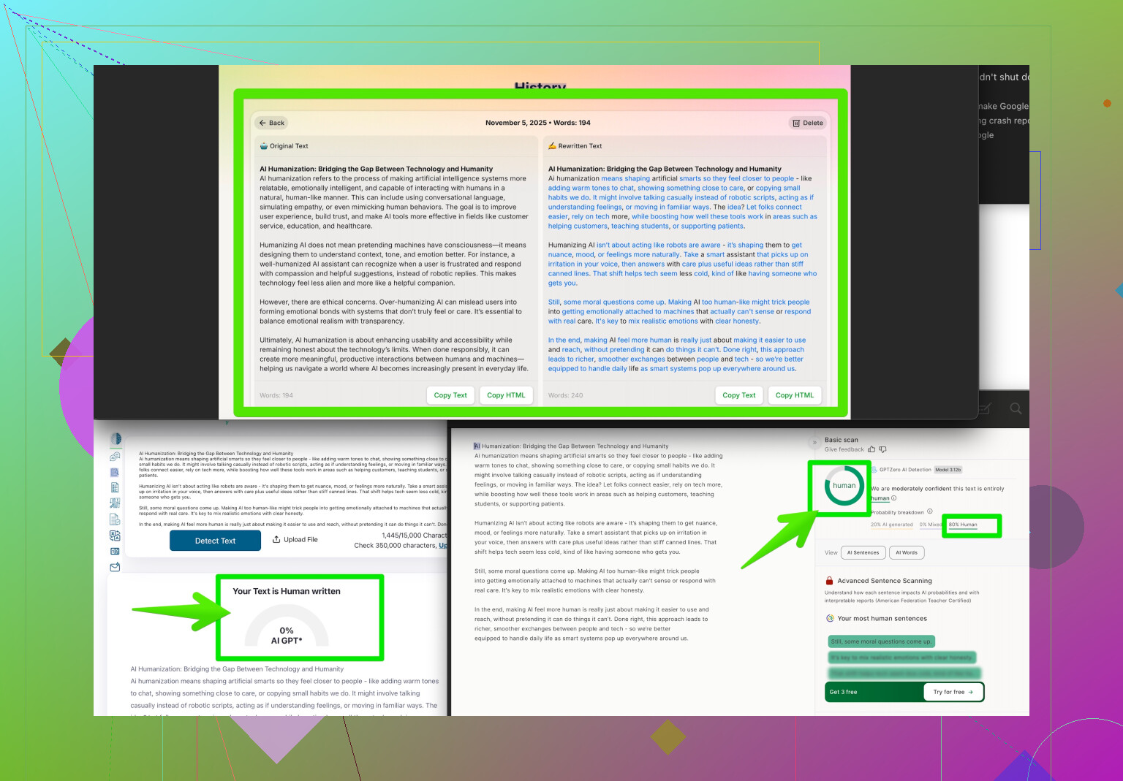
Task: Click Back button in History panel
Action: click(x=272, y=123)
